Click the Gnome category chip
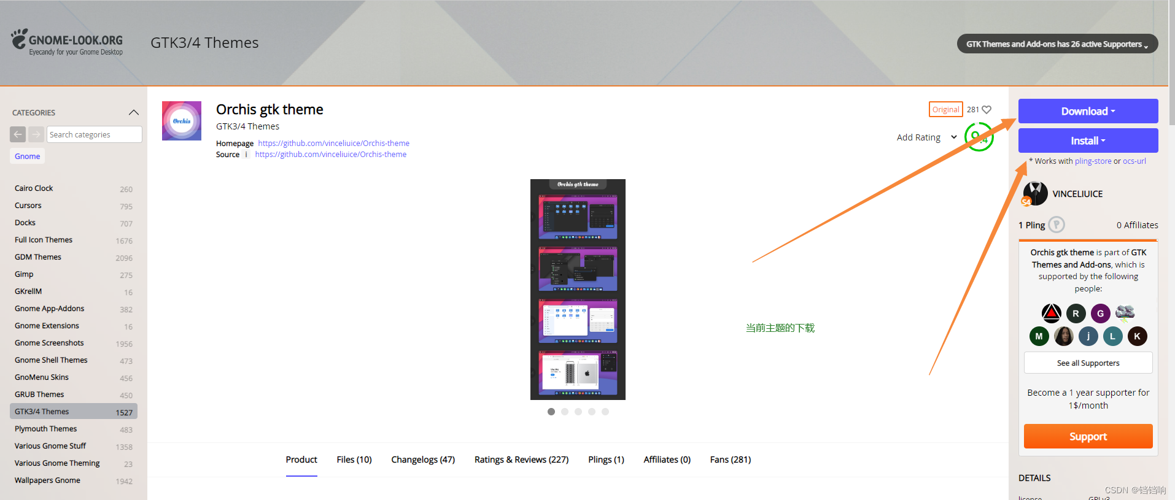Image resolution: width=1175 pixels, height=500 pixels. (27, 156)
